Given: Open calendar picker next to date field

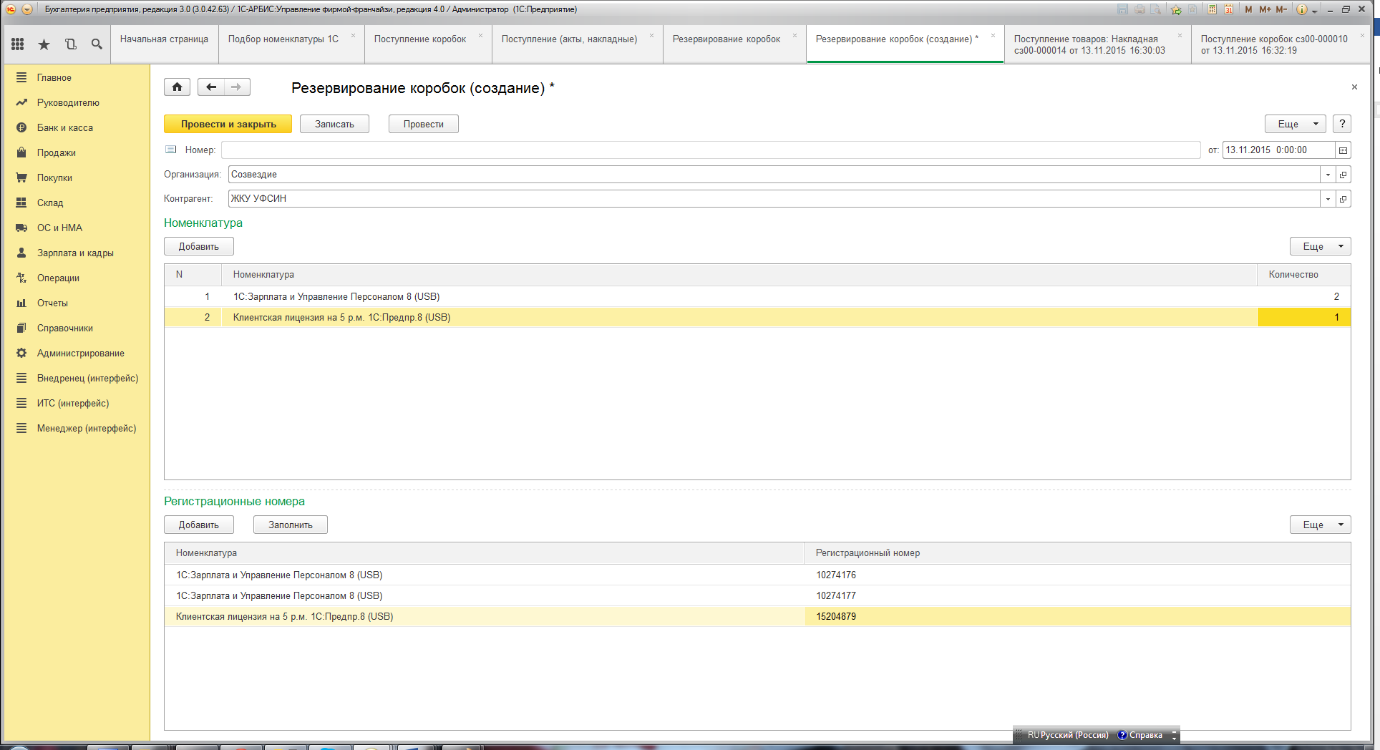Looking at the screenshot, I should 1343,150.
